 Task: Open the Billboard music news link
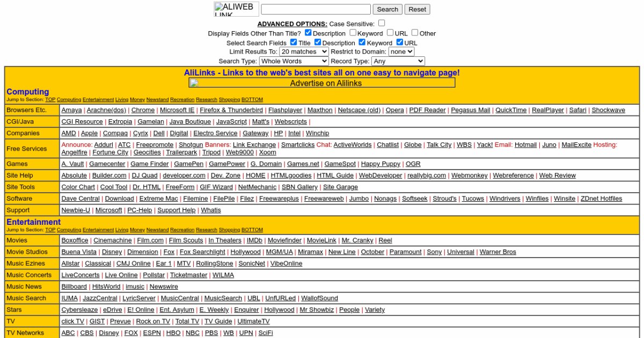coord(74,286)
